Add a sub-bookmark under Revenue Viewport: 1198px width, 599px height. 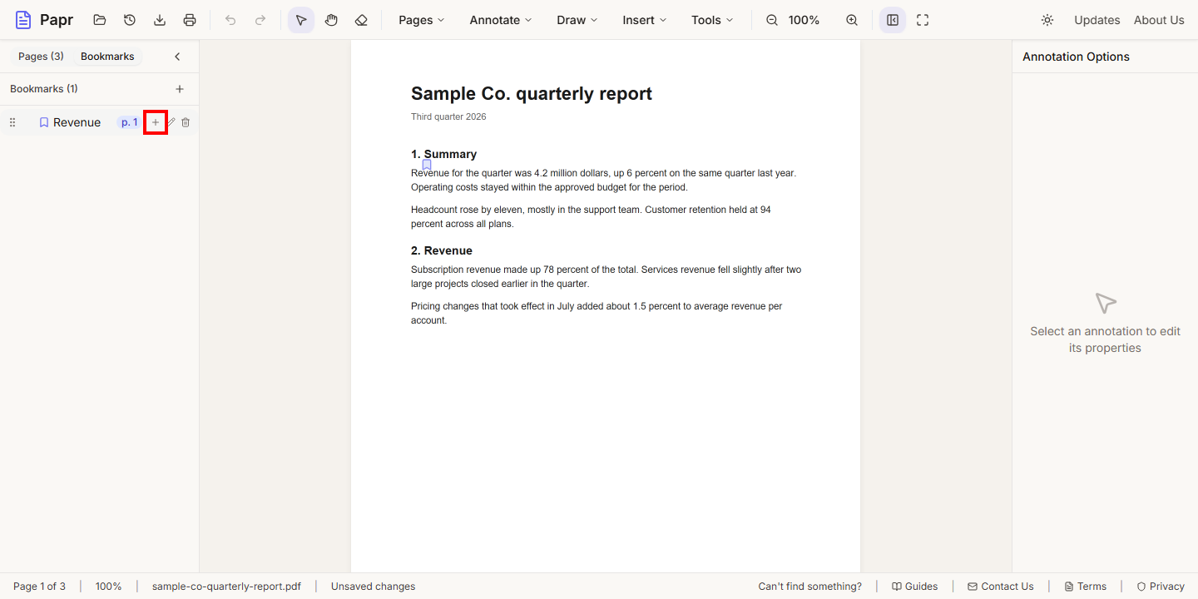click(156, 122)
